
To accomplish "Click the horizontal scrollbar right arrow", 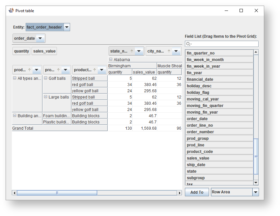I will (x=180, y=193).
